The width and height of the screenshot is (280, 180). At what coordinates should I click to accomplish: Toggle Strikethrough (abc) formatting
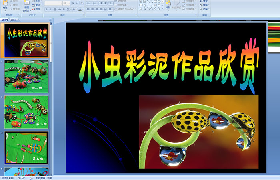tap(59, 9)
